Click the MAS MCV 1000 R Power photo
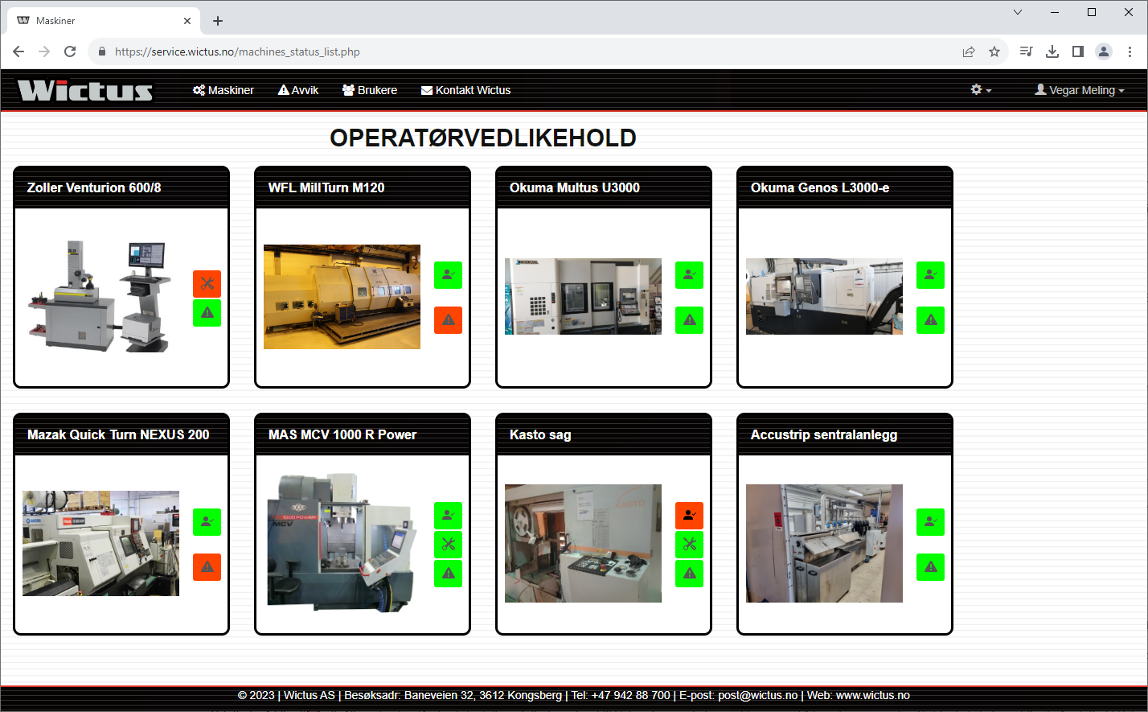Image resolution: width=1148 pixels, height=712 pixels. 342,543
